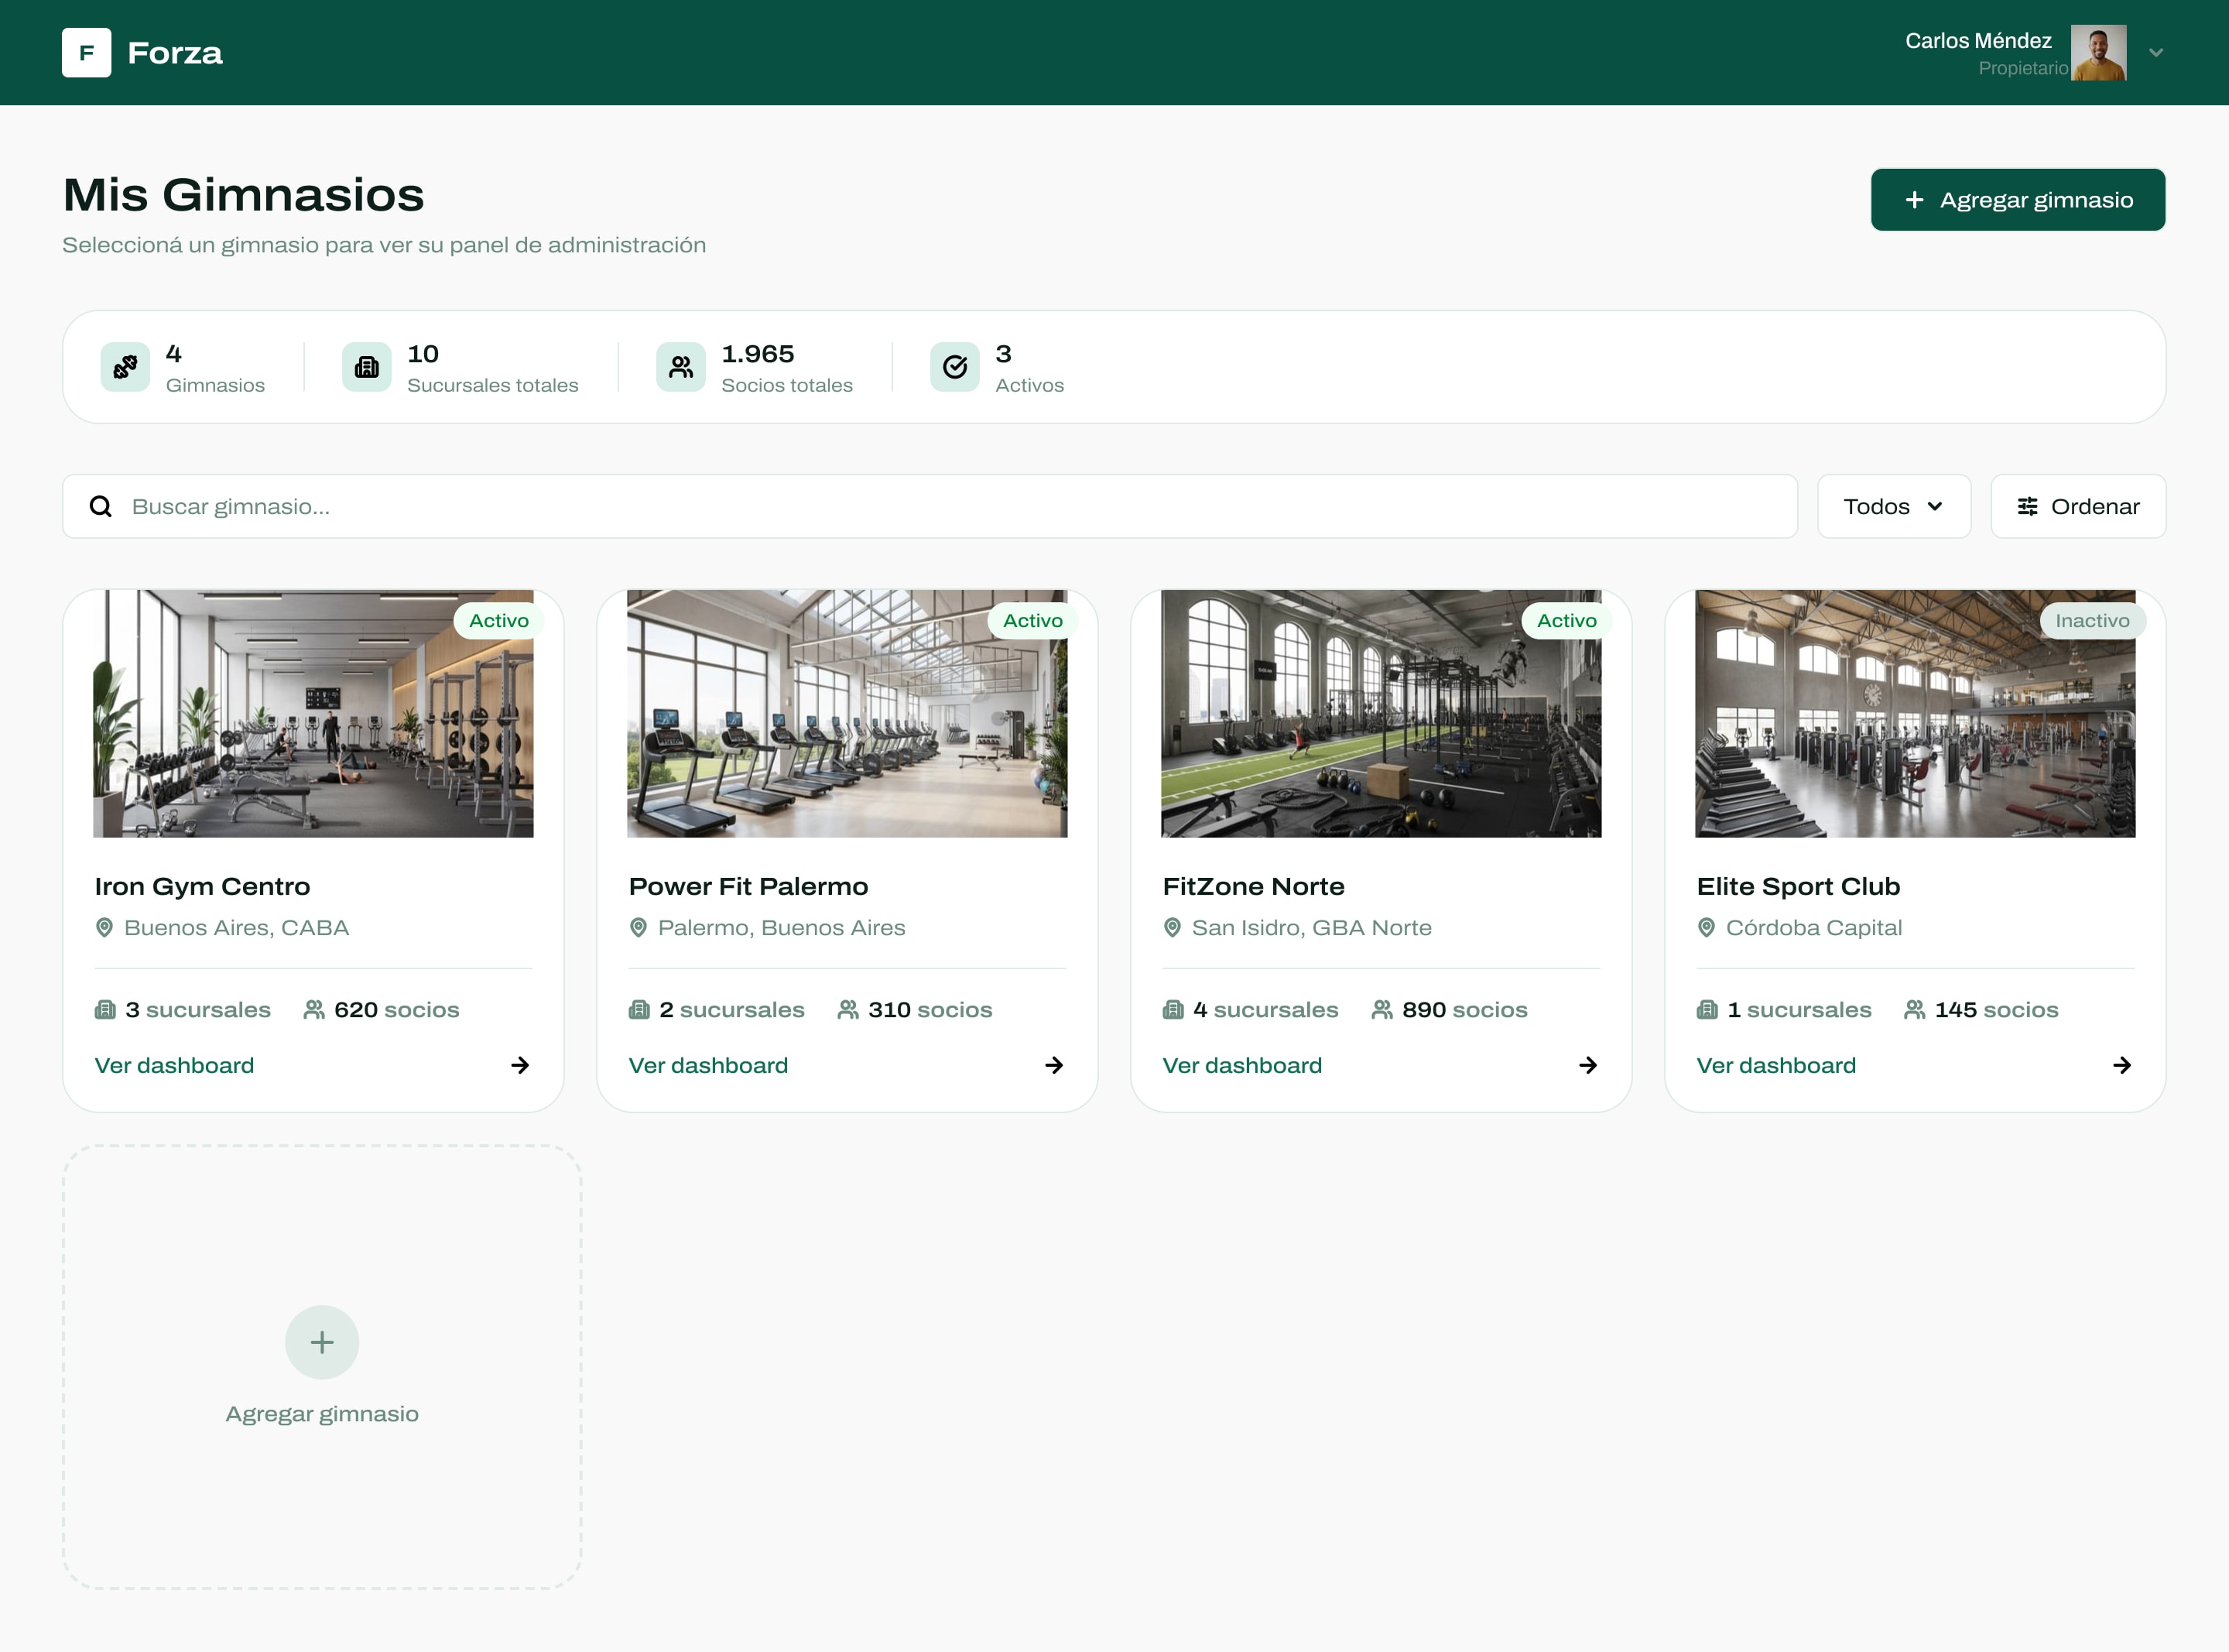
Task: Click the Elite Sport Club title
Action: 1797,886
